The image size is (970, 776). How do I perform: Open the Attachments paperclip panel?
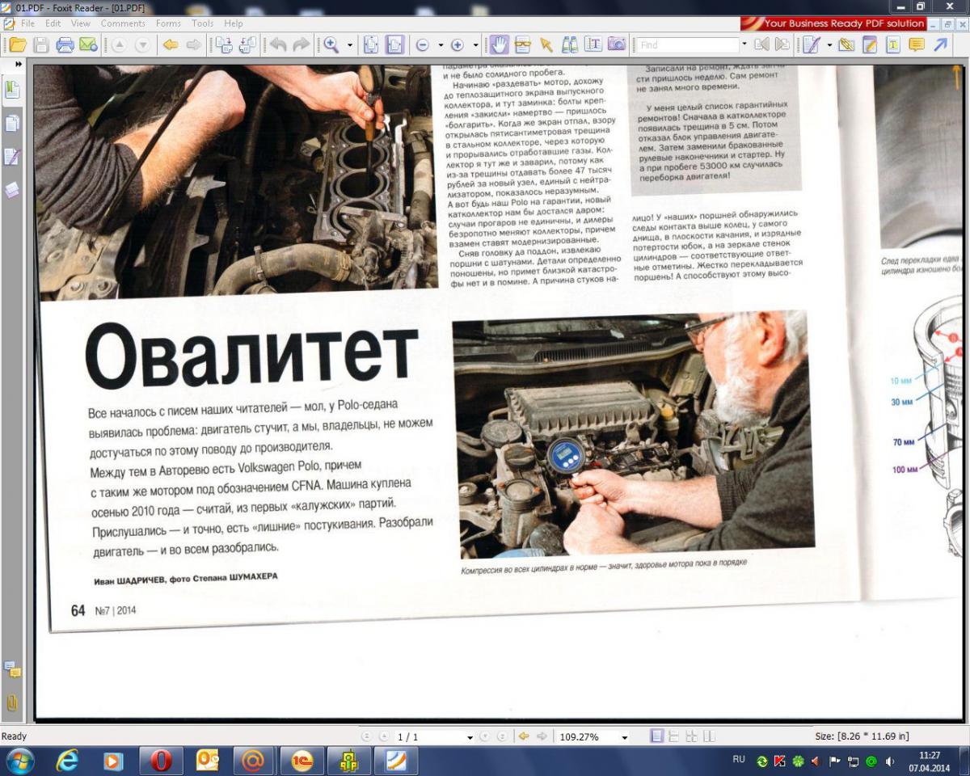click(12, 703)
